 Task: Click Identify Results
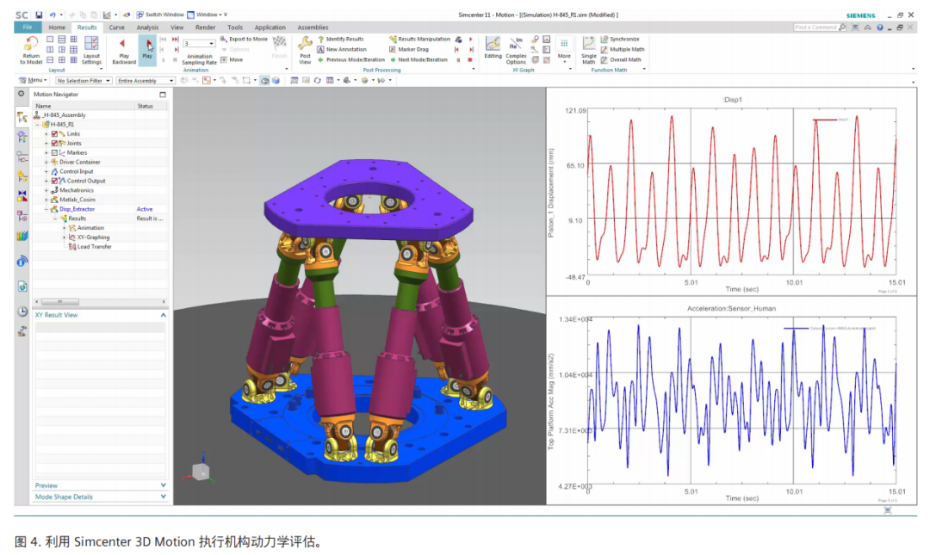340,39
